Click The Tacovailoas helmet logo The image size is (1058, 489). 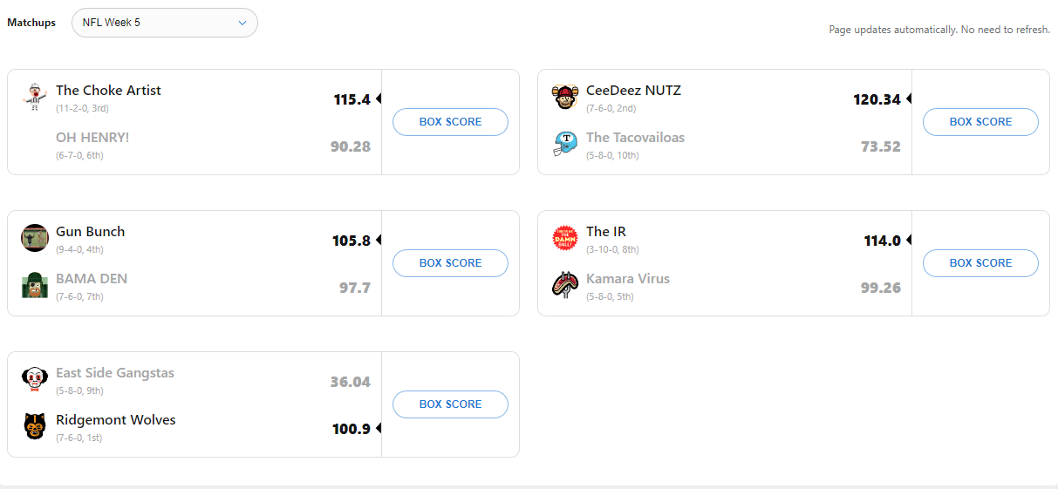565,144
